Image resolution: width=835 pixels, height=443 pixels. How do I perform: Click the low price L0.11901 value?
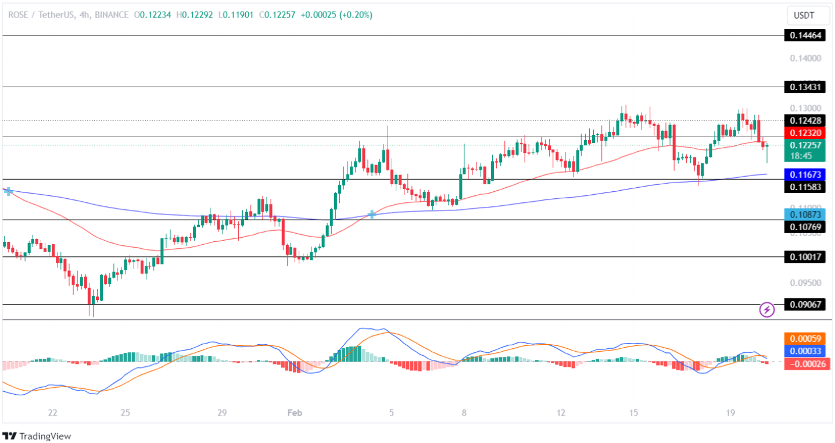(x=235, y=15)
